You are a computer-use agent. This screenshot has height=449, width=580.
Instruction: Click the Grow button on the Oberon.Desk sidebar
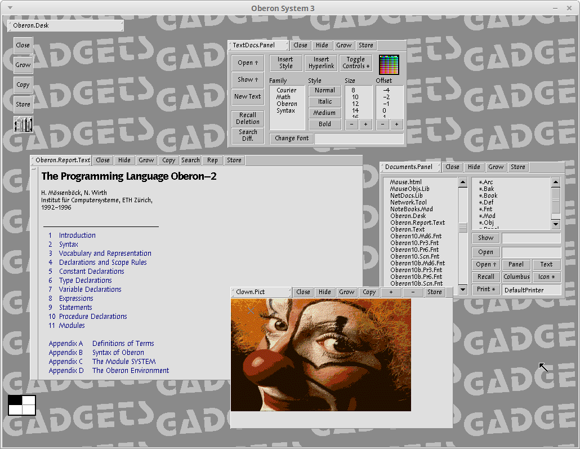click(x=23, y=65)
